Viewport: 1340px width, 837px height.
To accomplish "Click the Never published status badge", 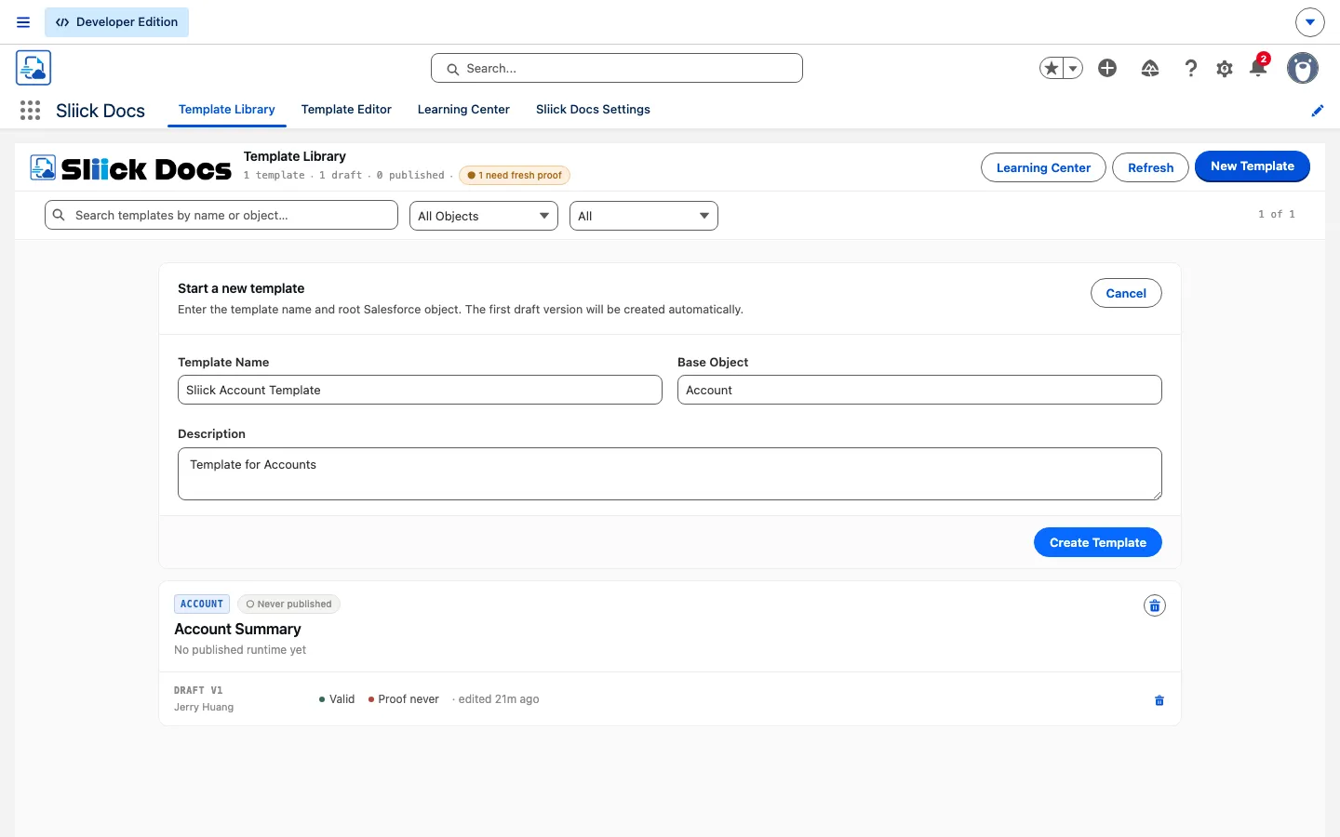I will [289, 604].
